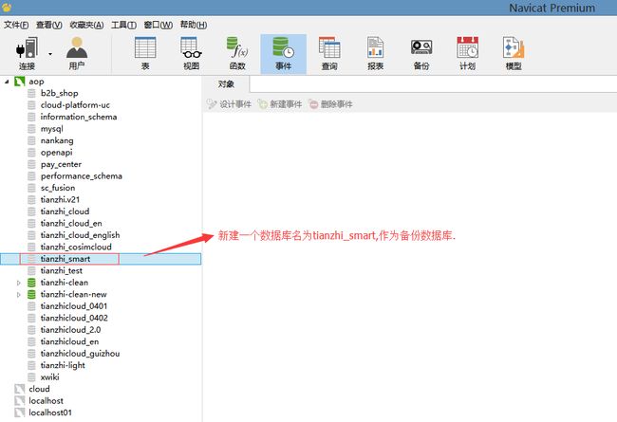Open the Function (函数) toolbar icon
The width and height of the screenshot is (617, 422).
click(x=237, y=53)
